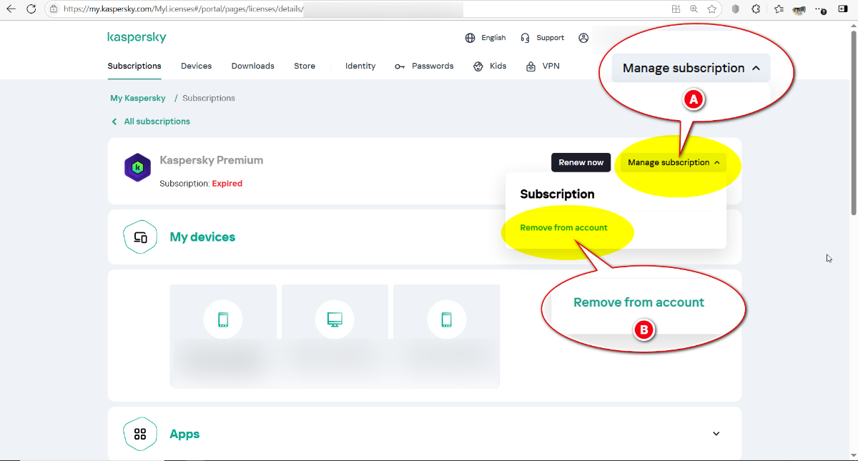This screenshot has width=858, height=461.
Task: View site information lock icon in address bar
Action: click(54, 9)
